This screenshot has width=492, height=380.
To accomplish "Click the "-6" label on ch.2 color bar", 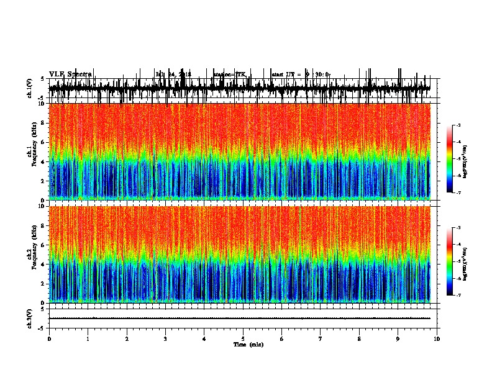I will click(x=458, y=278).
